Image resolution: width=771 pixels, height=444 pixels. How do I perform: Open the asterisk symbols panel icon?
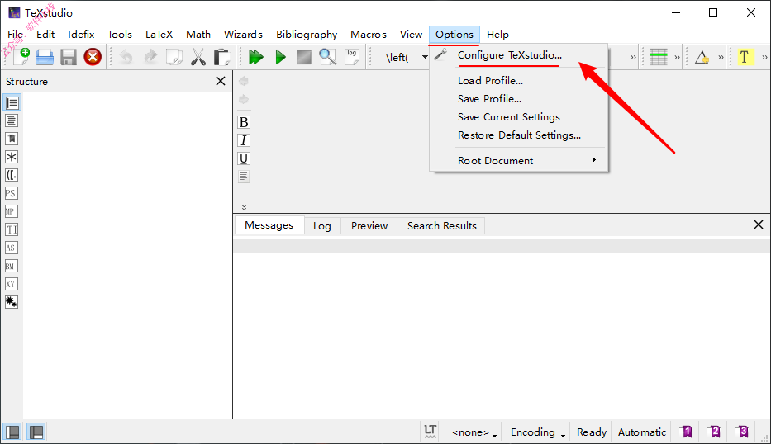[12, 157]
